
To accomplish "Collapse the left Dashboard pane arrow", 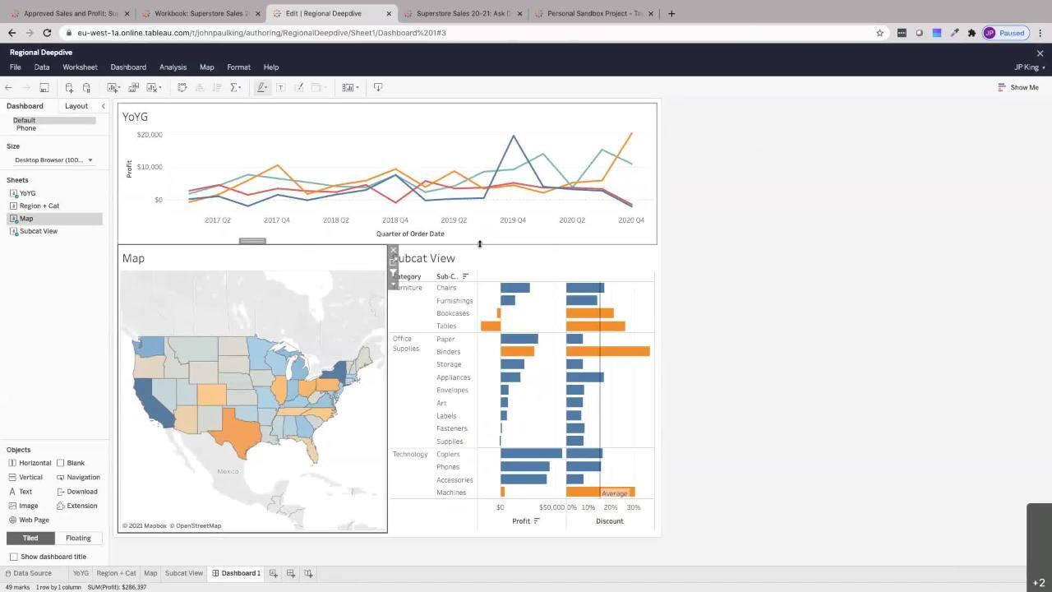I will click(103, 106).
